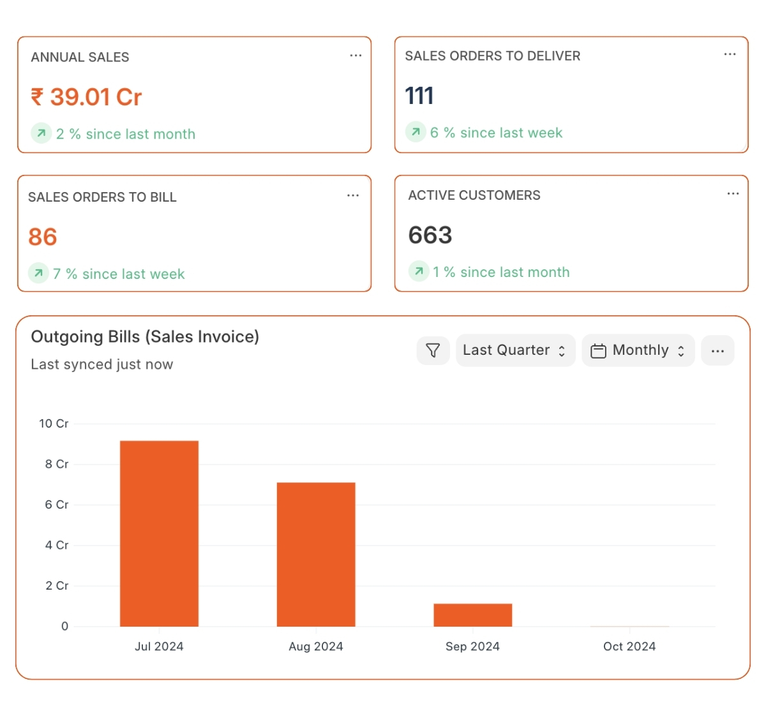Click the calendar icon in Monthly selector

598,351
